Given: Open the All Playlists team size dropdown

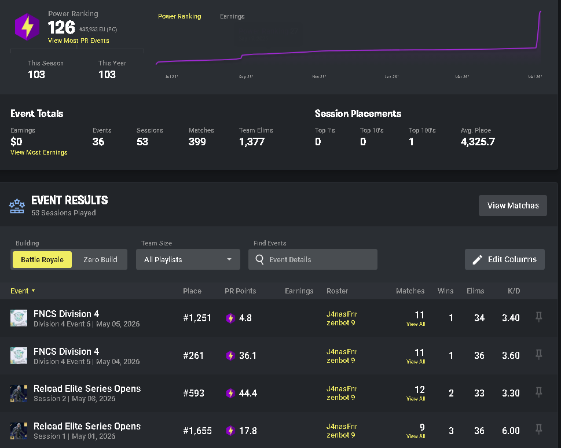Looking at the screenshot, I should click(188, 259).
